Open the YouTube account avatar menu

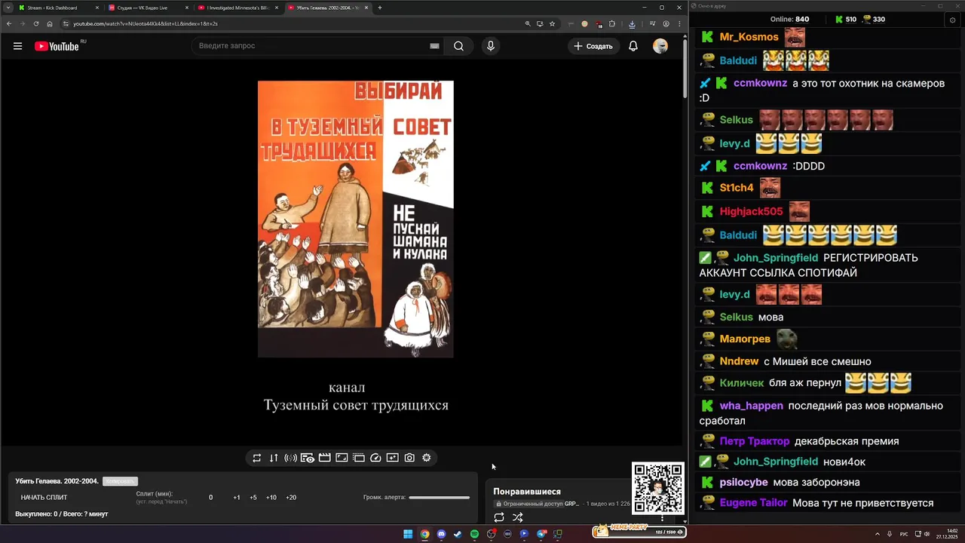(660, 46)
